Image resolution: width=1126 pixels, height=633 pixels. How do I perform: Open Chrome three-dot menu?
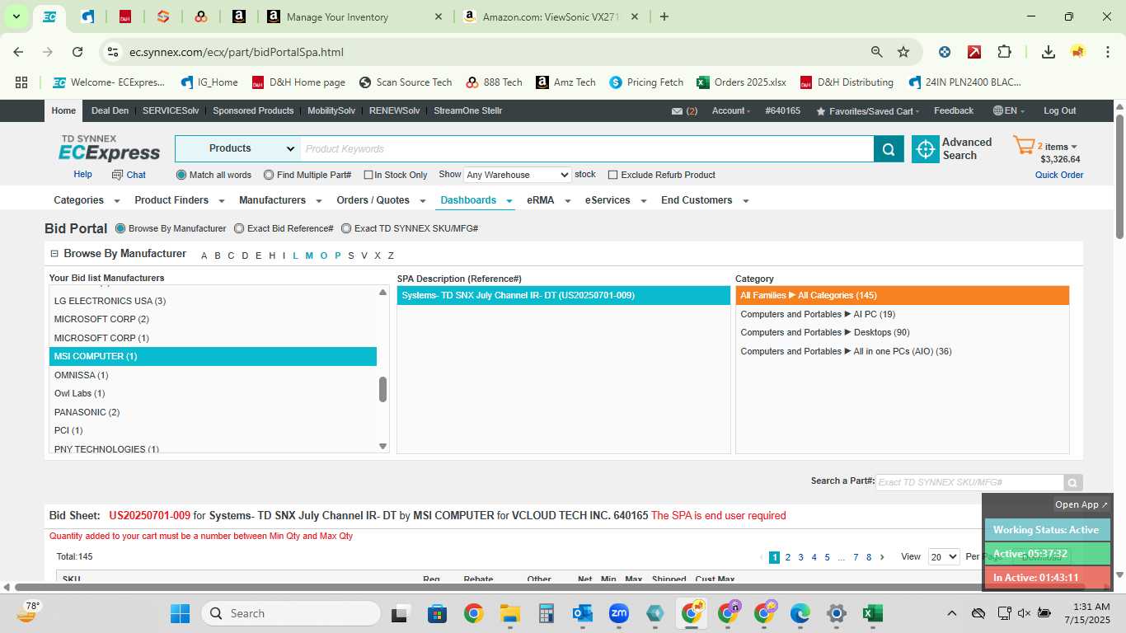[x=1107, y=52]
